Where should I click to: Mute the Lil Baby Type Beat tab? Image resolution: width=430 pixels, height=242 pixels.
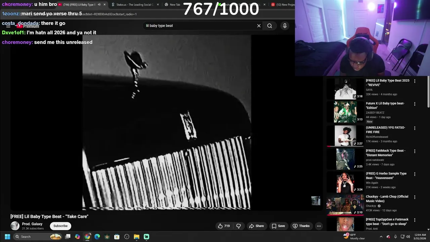tap(99, 4)
